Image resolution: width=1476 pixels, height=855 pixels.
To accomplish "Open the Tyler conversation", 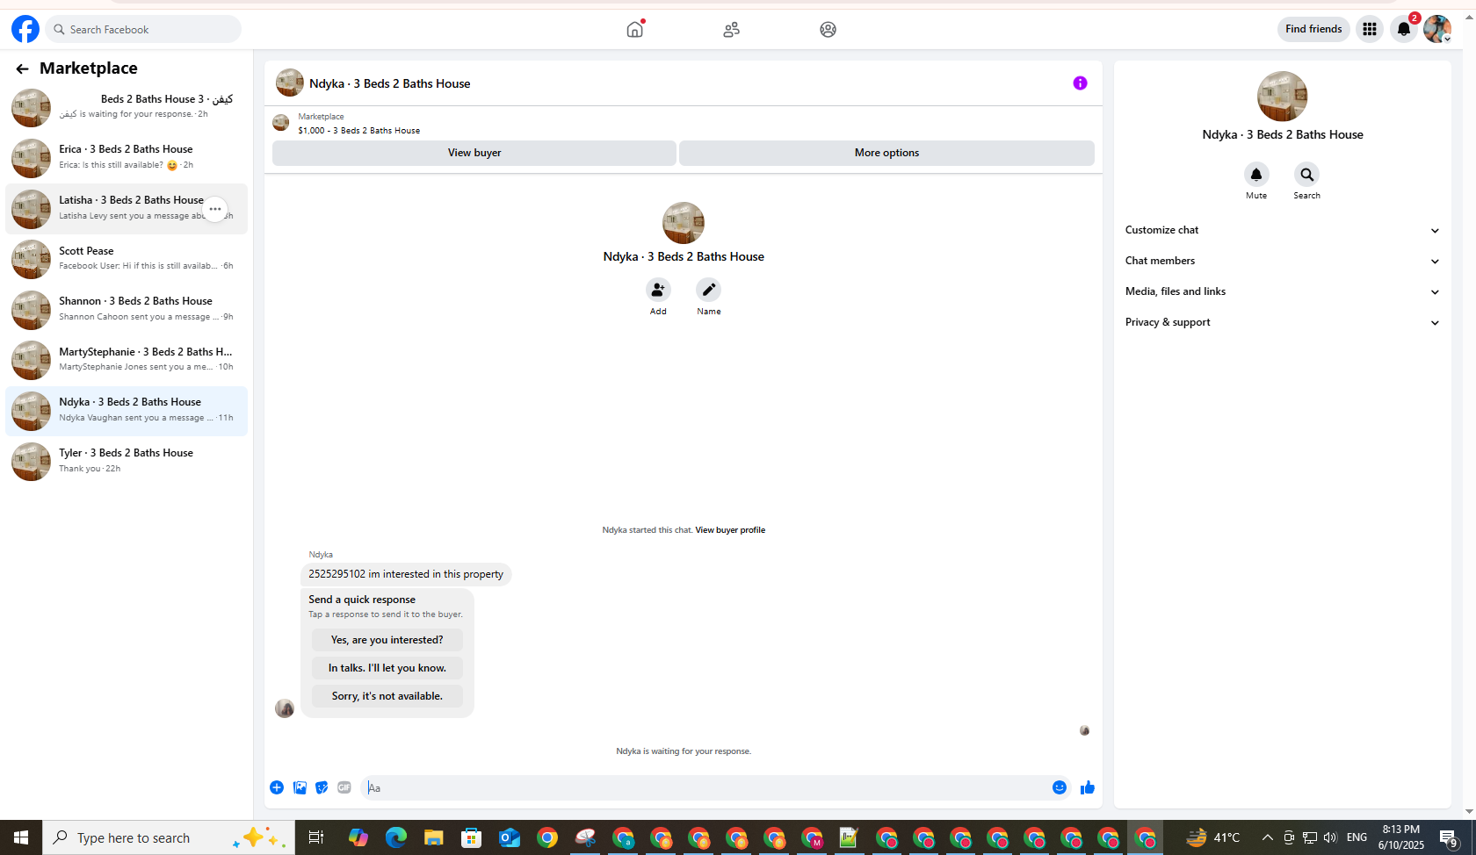I will coord(127,462).
